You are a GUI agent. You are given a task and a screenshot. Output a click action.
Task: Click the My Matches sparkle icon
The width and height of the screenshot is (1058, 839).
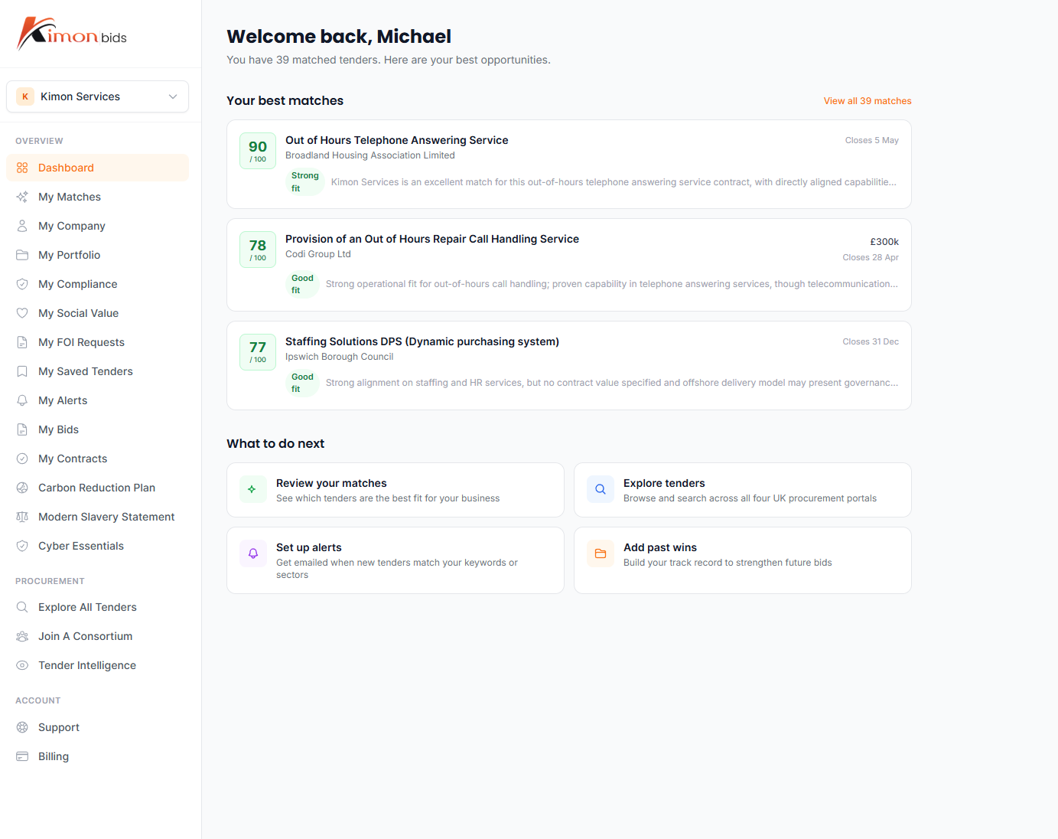(22, 197)
